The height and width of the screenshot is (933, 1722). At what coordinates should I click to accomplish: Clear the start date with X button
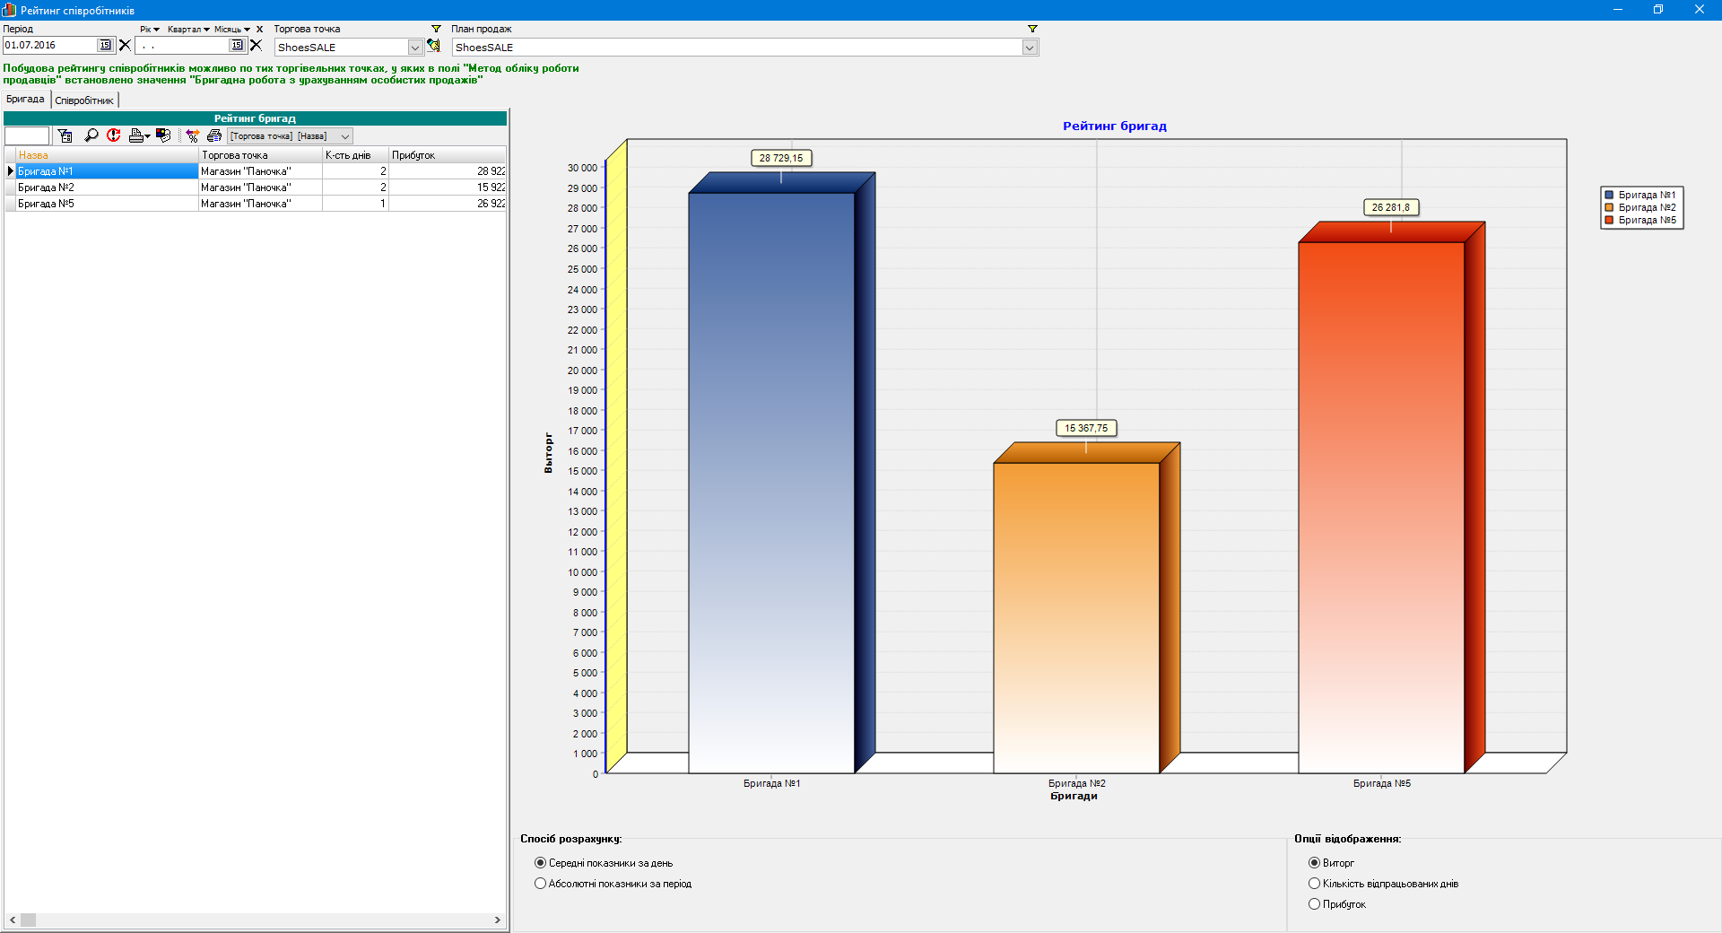point(125,45)
